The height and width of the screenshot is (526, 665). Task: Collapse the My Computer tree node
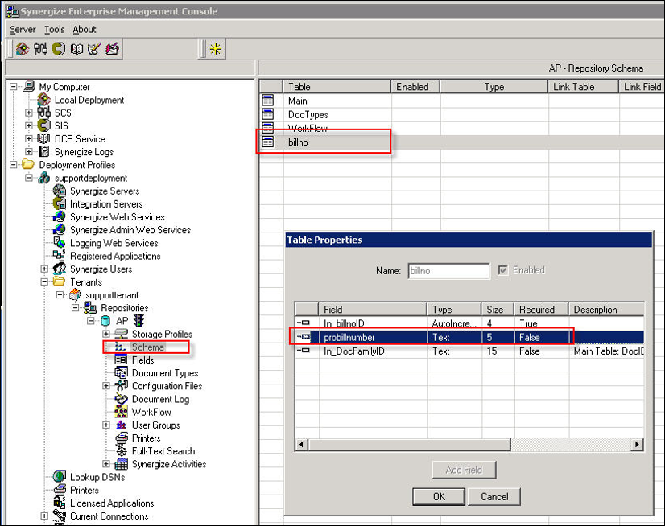point(14,87)
